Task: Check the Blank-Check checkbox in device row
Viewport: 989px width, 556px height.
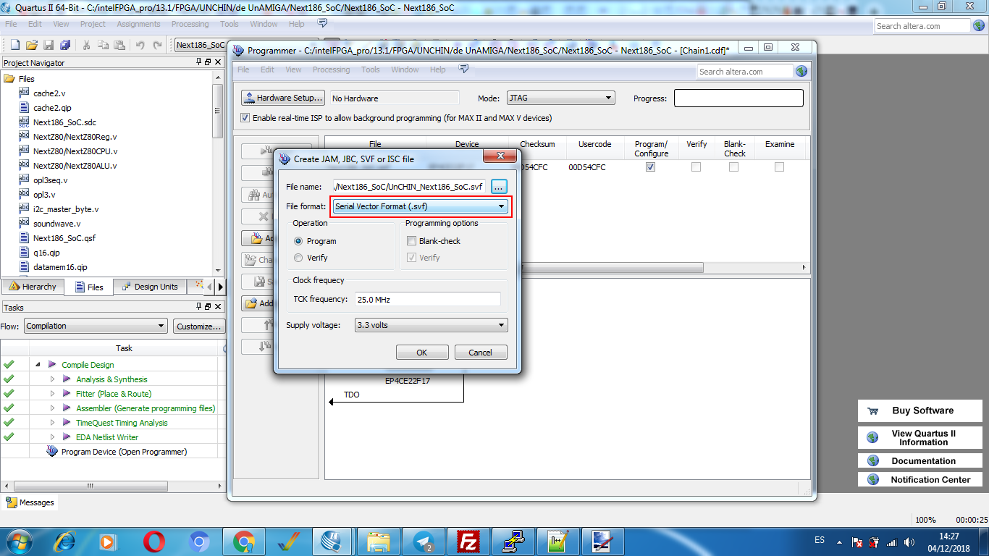Action: 733,167
